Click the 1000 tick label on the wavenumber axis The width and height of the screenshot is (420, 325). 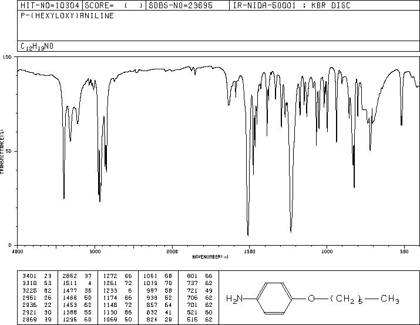coord(327,252)
